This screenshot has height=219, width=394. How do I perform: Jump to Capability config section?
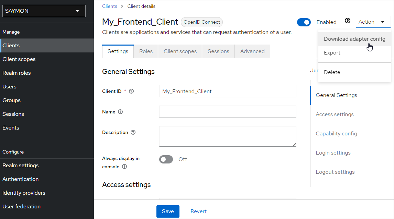[336, 134]
